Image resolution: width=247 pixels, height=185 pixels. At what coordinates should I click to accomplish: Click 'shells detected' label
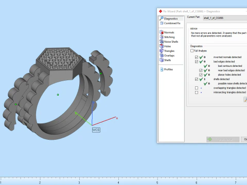[221, 79]
